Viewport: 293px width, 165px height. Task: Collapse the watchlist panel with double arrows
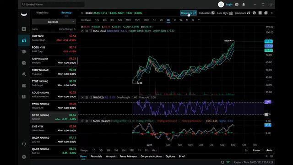82,13
